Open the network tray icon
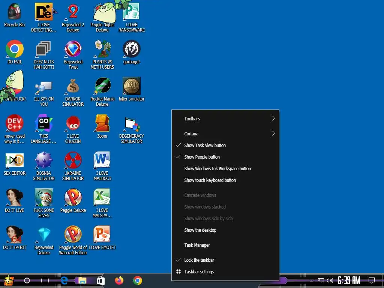 (321, 280)
